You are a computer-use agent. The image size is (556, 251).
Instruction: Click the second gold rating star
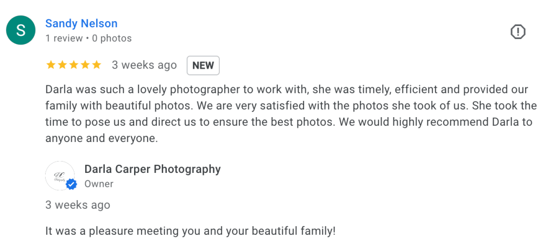(62, 65)
